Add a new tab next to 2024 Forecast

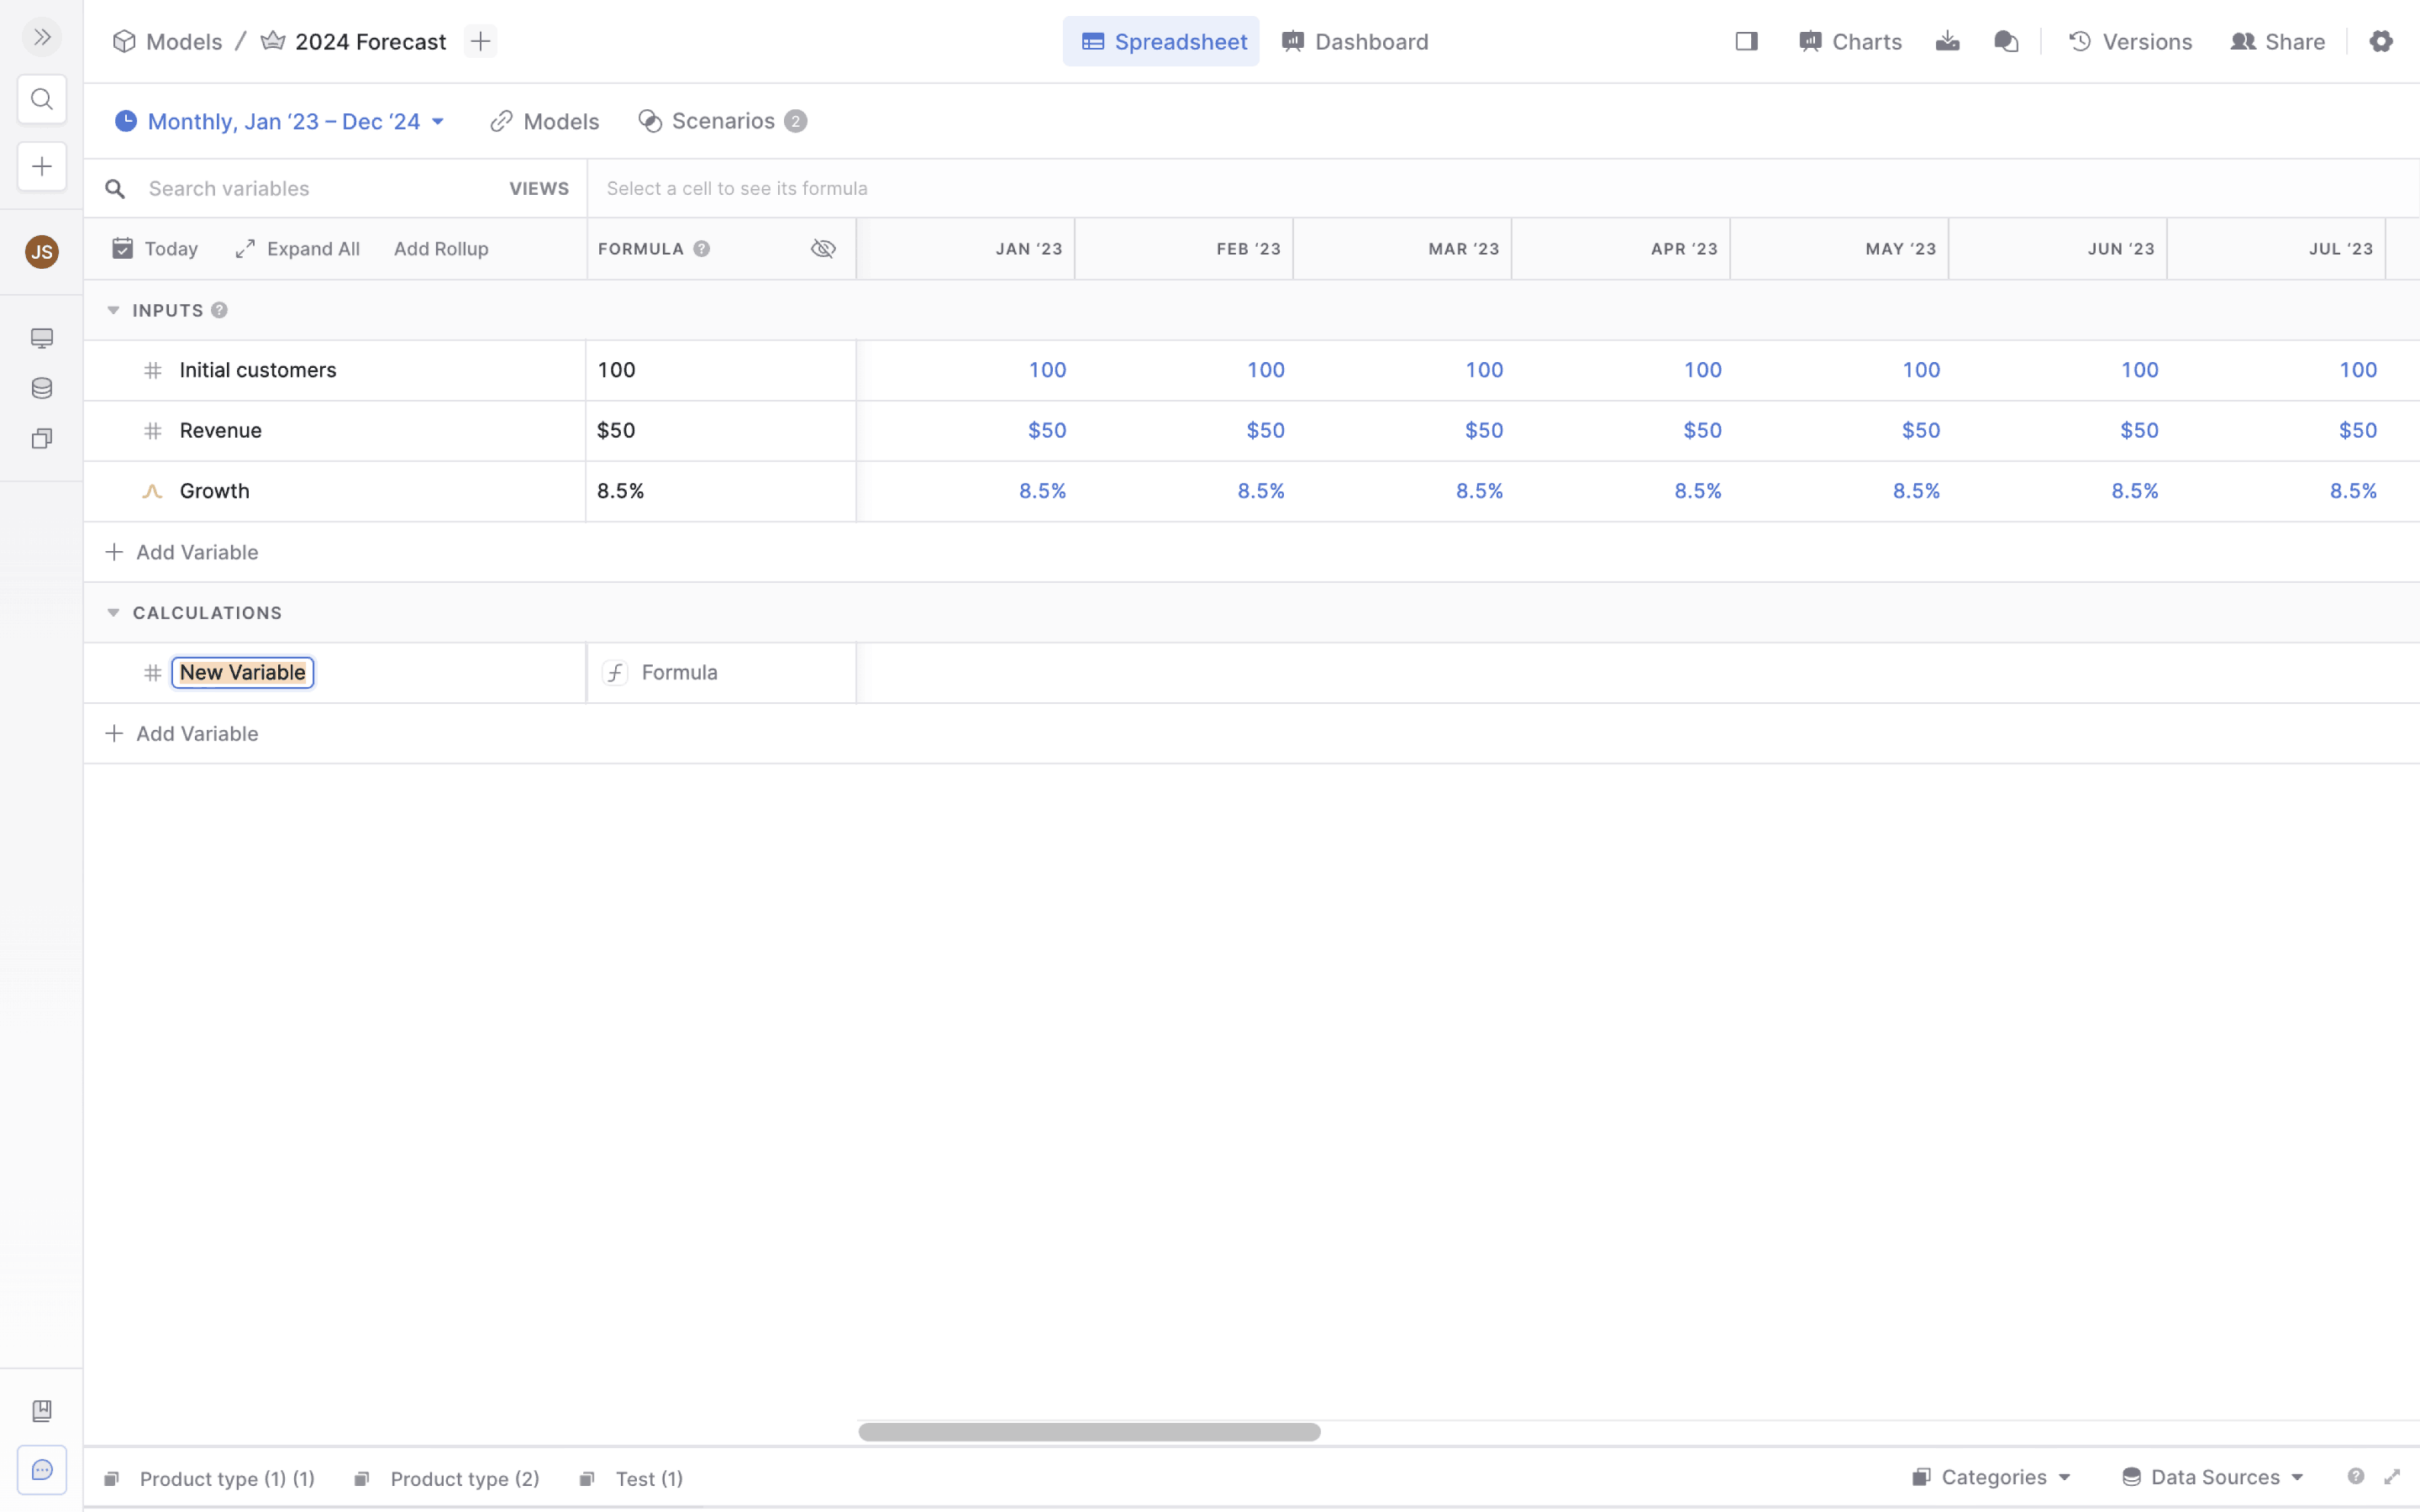(481, 41)
